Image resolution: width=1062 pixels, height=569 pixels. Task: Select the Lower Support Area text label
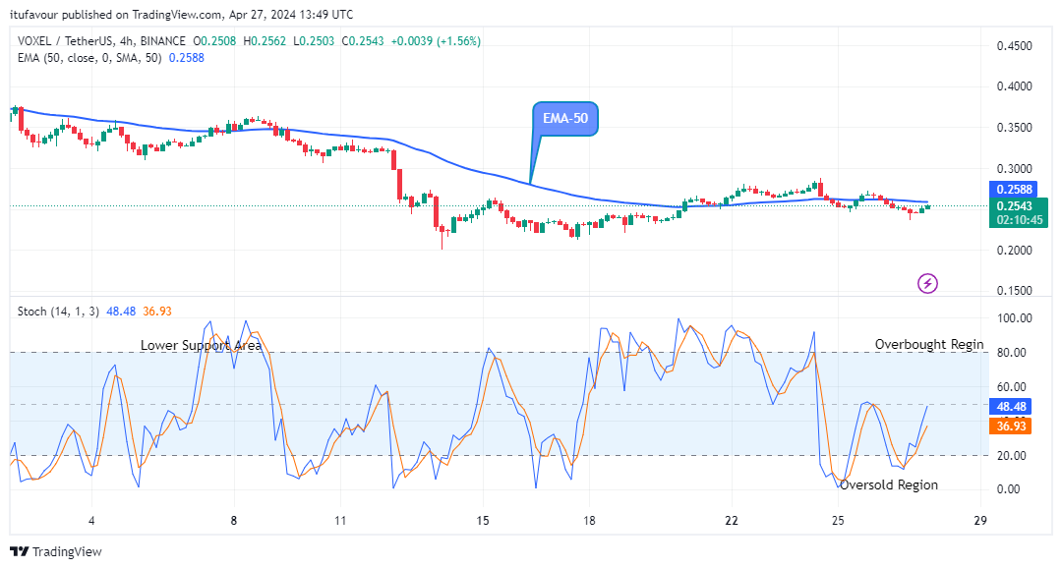tap(201, 345)
